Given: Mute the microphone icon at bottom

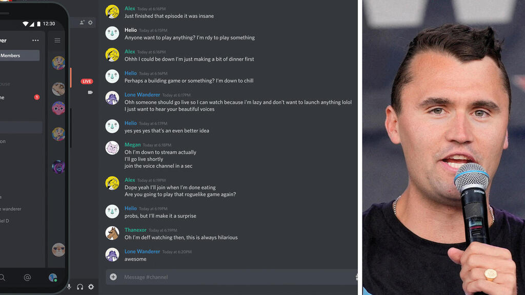Looking at the screenshot, I should pos(69,287).
